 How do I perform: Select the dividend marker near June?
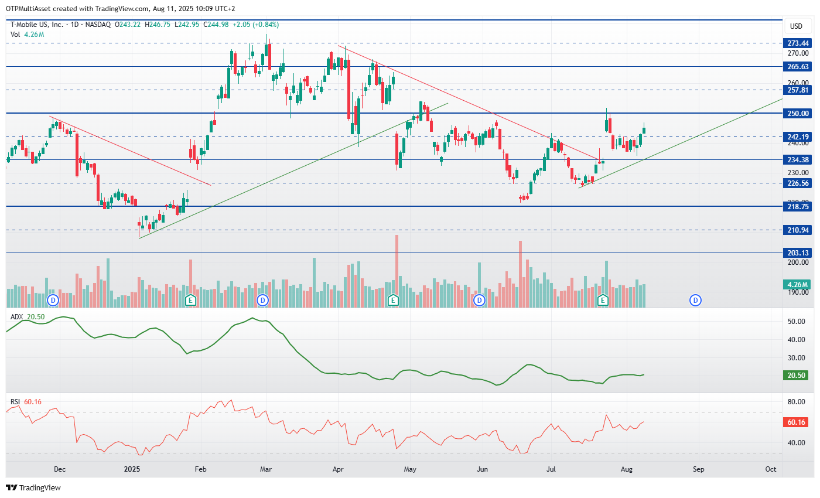[480, 301]
